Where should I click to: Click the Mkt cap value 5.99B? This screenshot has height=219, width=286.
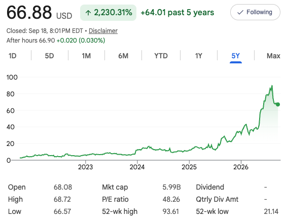pyautogui.click(x=171, y=187)
